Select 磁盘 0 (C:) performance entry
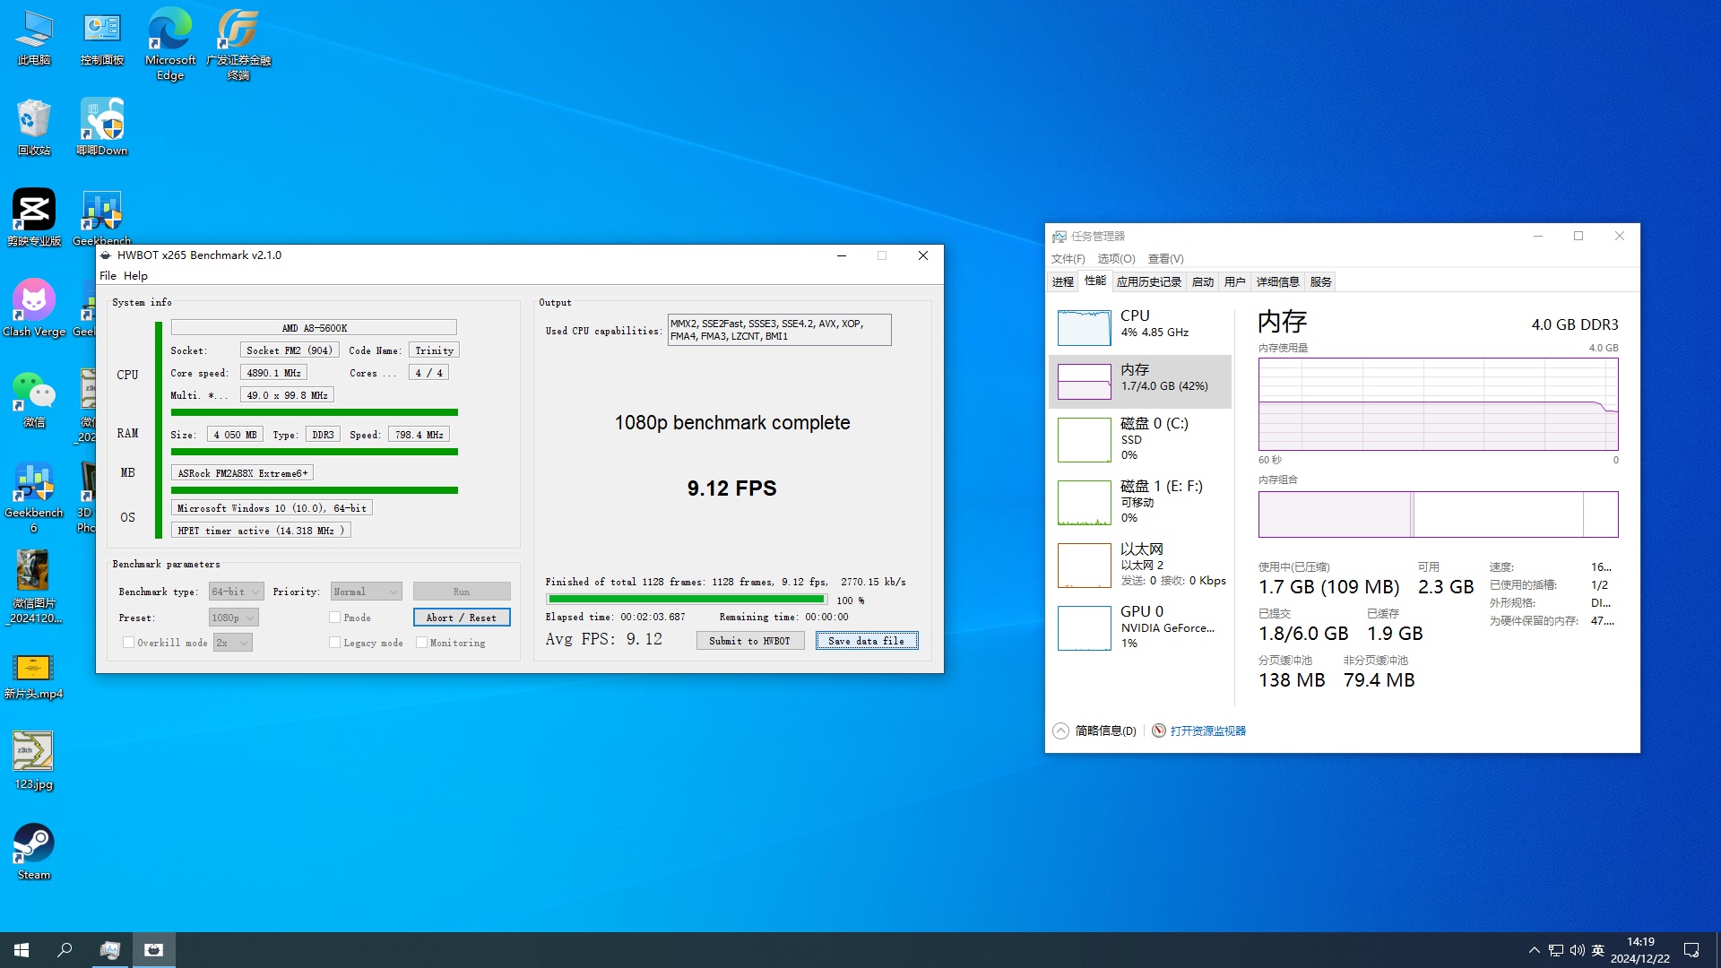 (1140, 439)
